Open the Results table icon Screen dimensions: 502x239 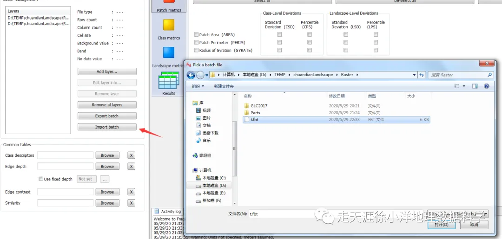click(x=169, y=81)
